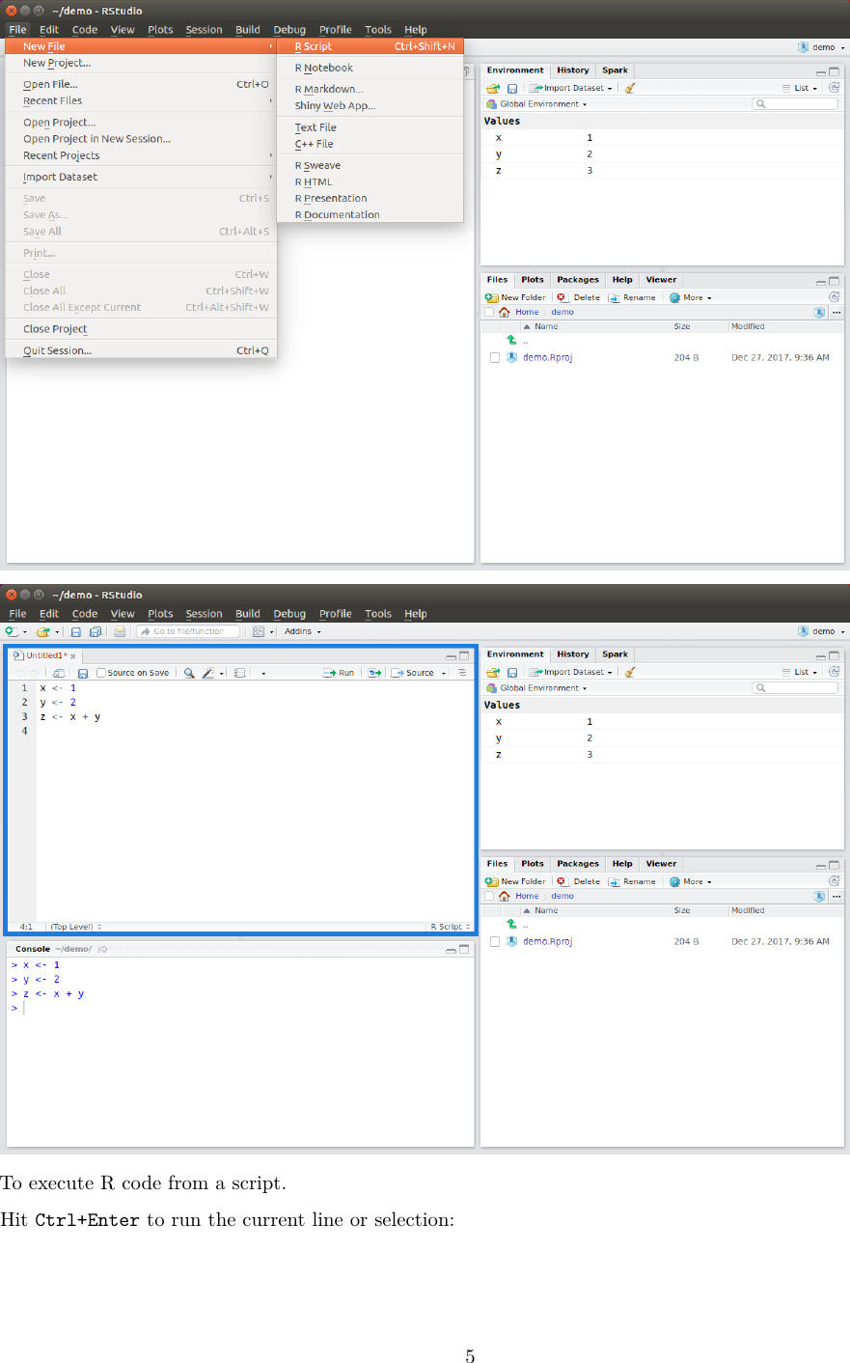
Task: Click the Environment search field in the script window
Action: click(796, 688)
